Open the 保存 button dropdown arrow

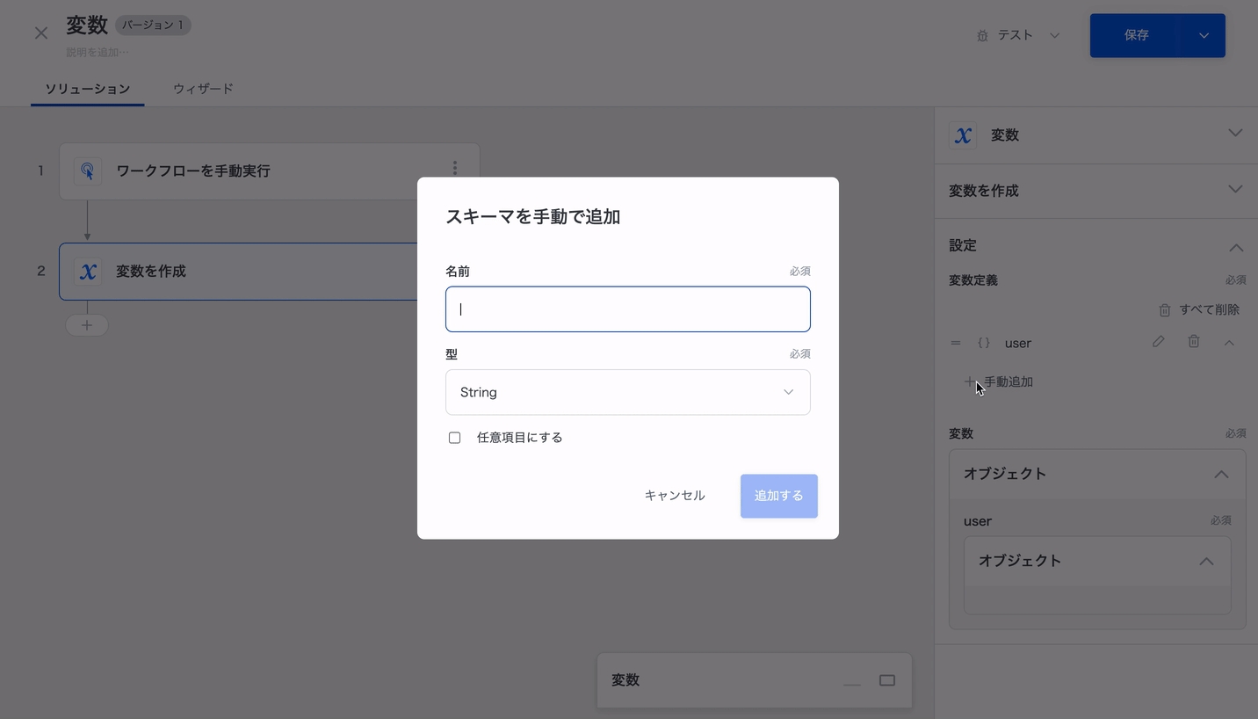pos(1204,36)
